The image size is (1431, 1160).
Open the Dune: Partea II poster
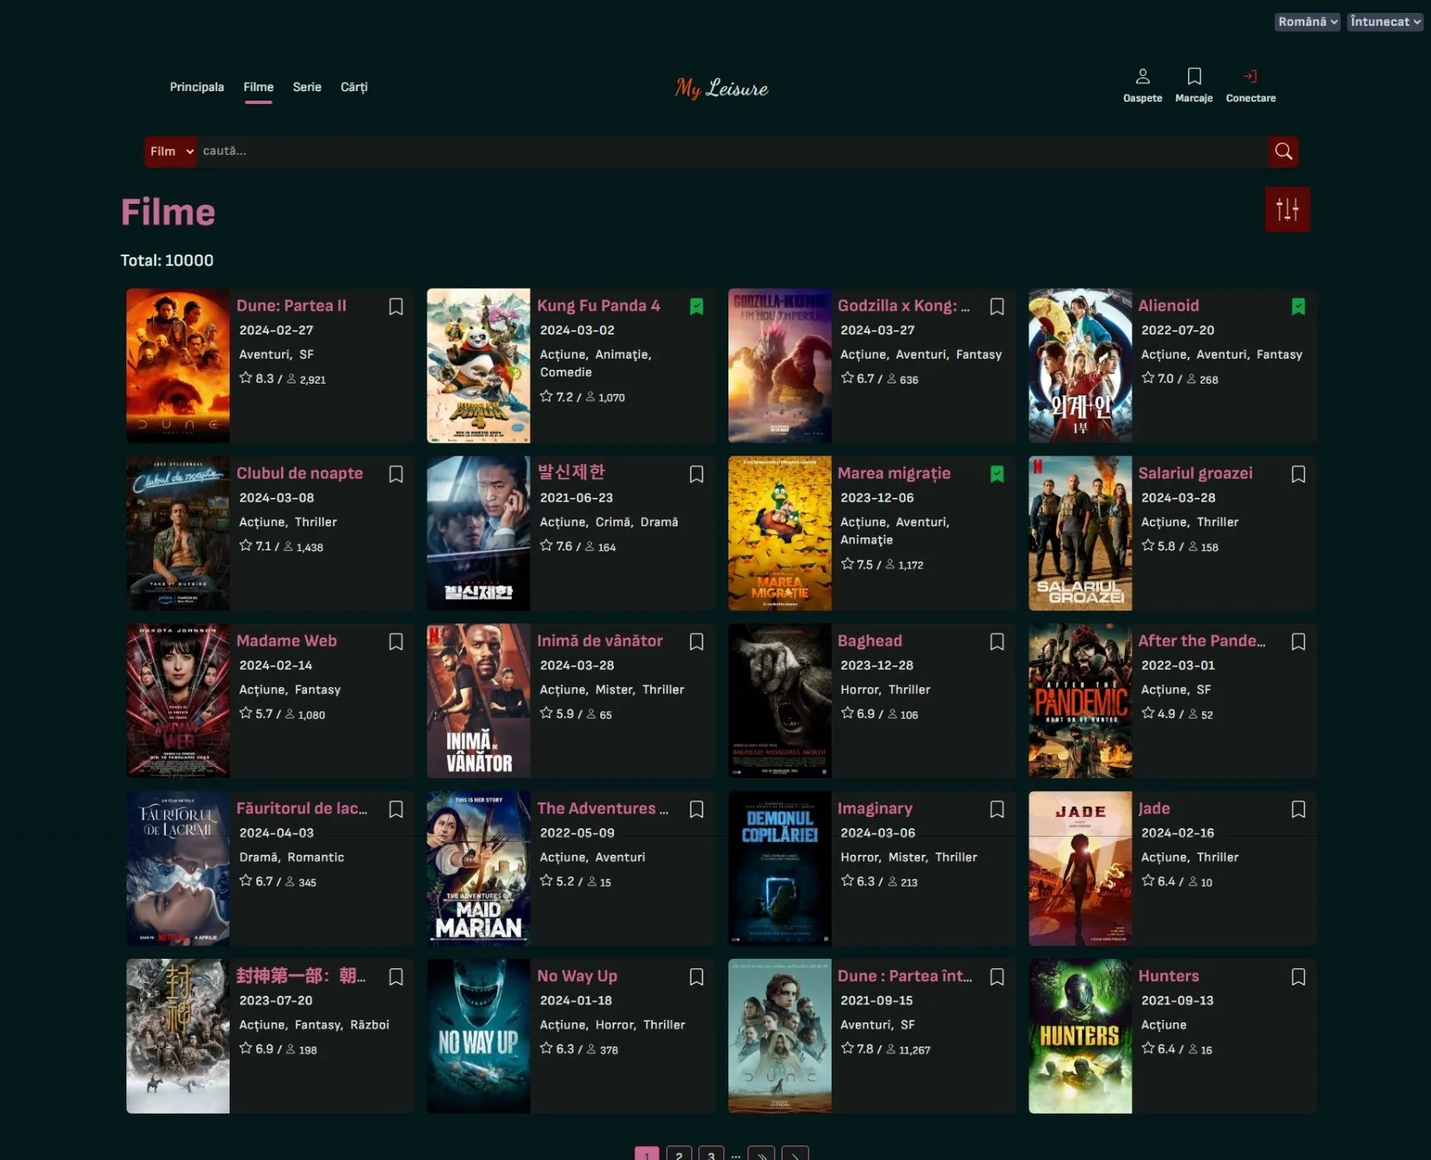[x=178, y=365]
